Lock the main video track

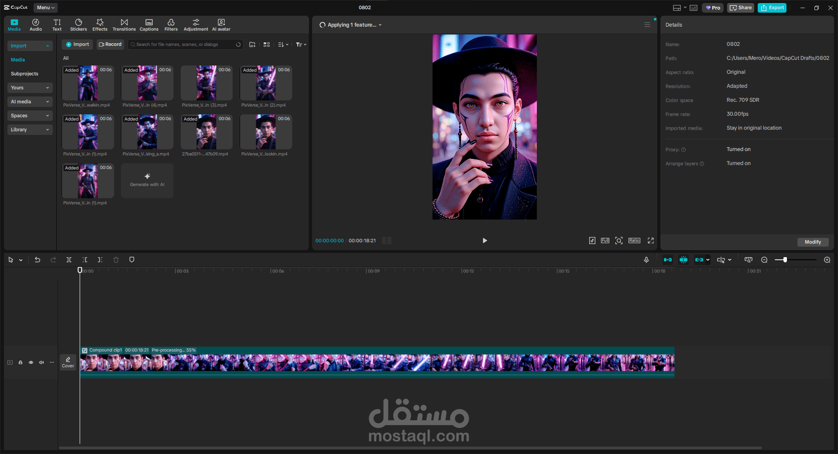click(20, 362)
